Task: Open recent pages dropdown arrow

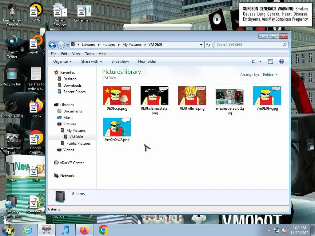Action: [x=67, y=45]
